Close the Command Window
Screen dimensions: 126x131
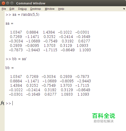[3, 3]
